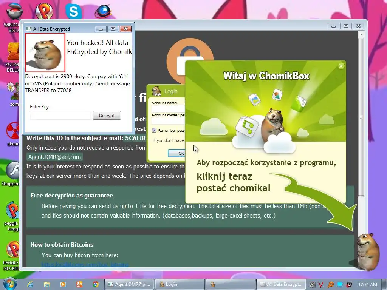Open Windows Explorer folder on the taskbar
This screenshot has width=387, height=290.
coord(46,284)
